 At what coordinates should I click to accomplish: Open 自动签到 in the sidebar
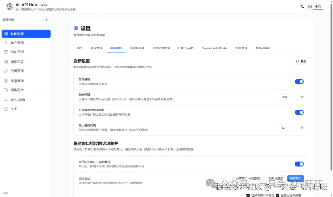pos(26,52)
